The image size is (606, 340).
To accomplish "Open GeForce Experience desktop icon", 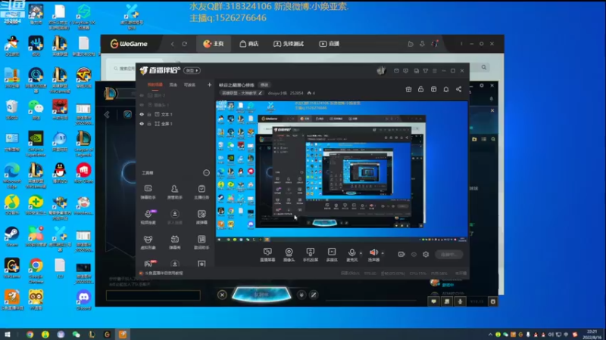I will coord(36,144).
